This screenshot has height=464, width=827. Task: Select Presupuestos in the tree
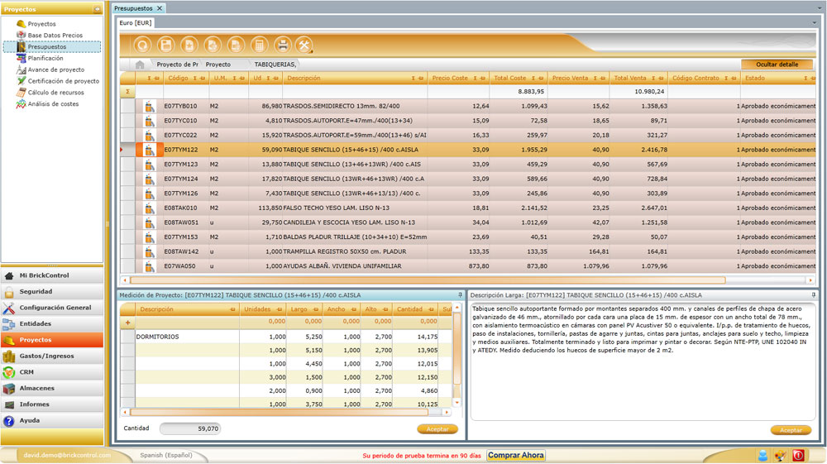[47, 47]
